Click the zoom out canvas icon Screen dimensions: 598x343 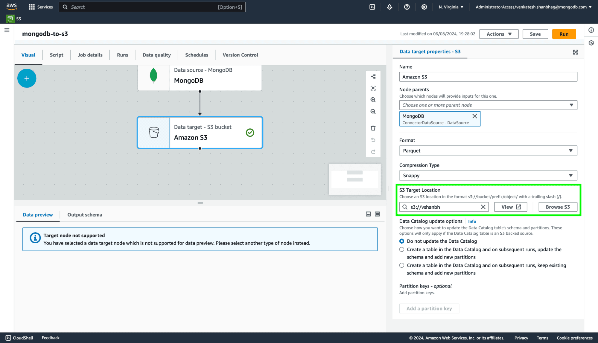pos(373,112)
